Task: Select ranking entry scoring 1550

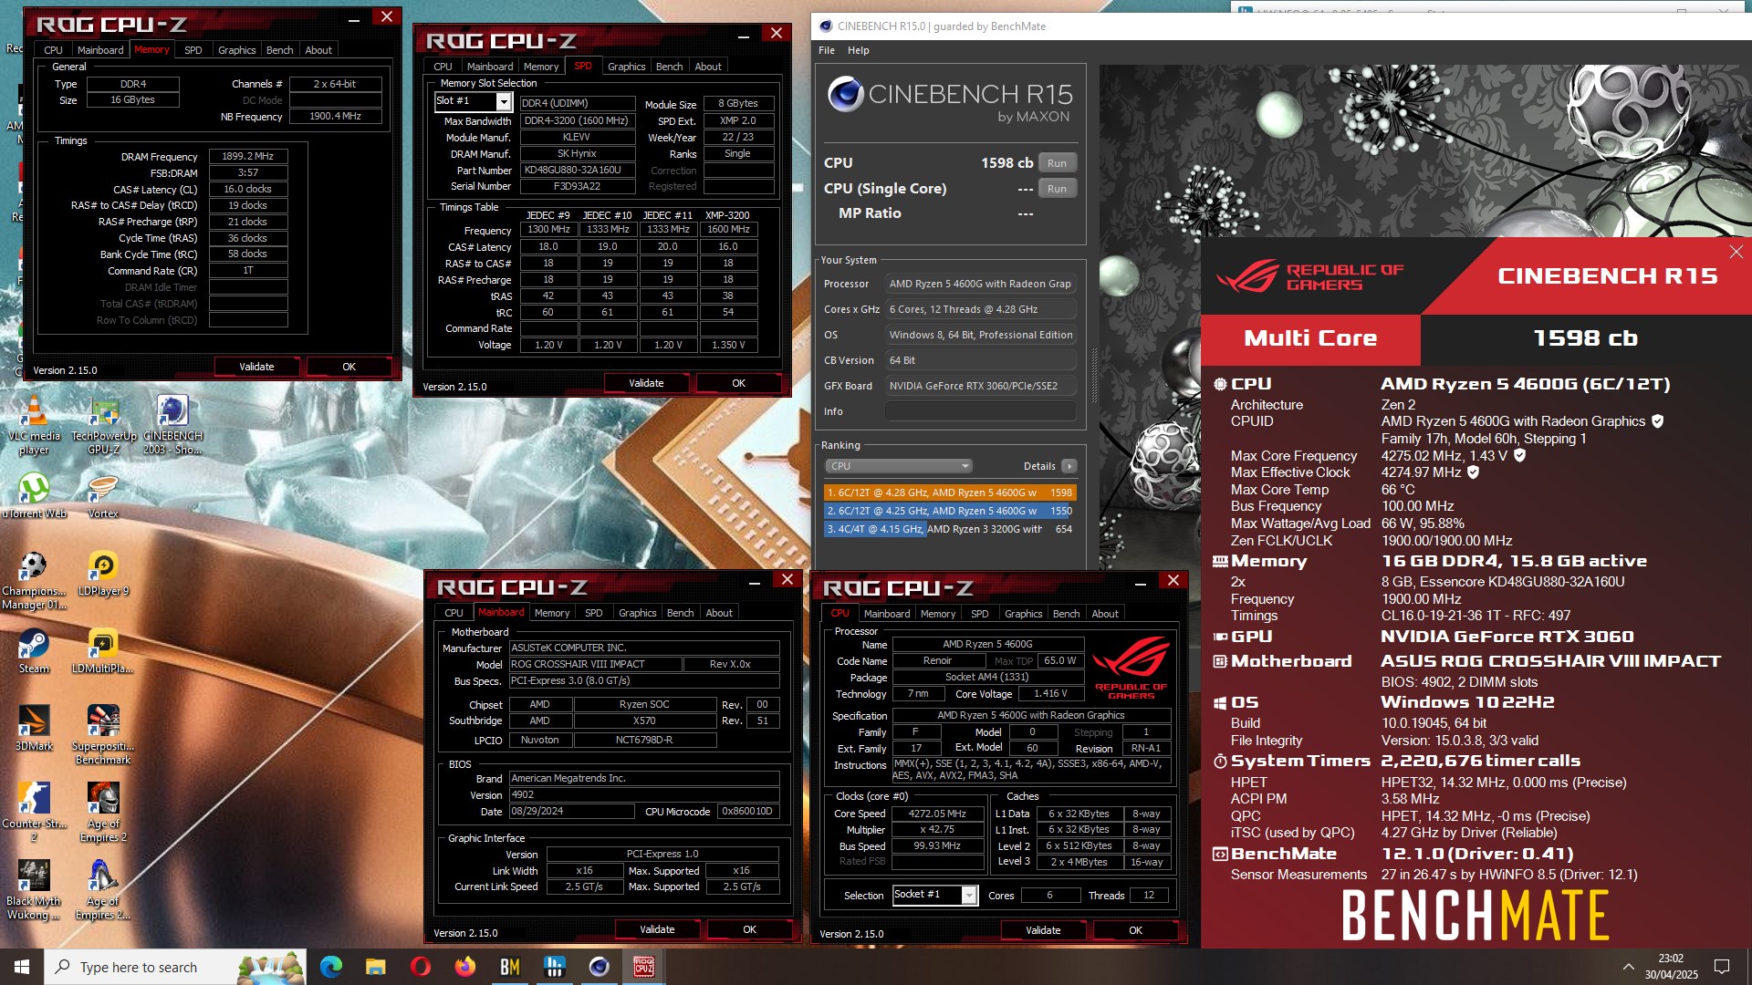Action: (x=949, y=511)
